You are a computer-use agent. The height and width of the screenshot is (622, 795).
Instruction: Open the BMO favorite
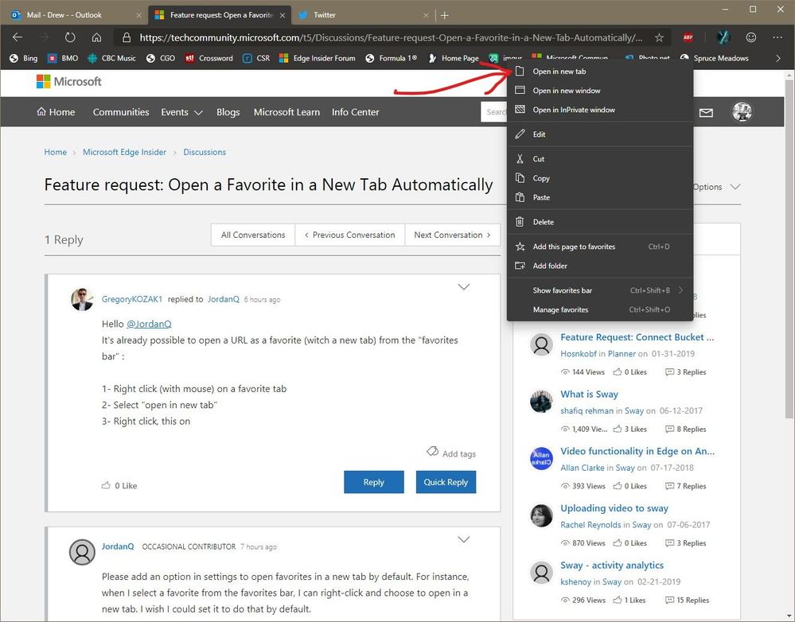[63, 58]
